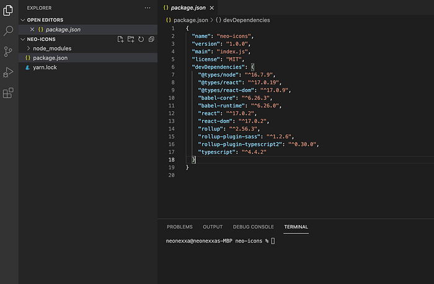
Task: Close package.json in Open Editors list
Action: pyautogui.click(x=32, y=29)
